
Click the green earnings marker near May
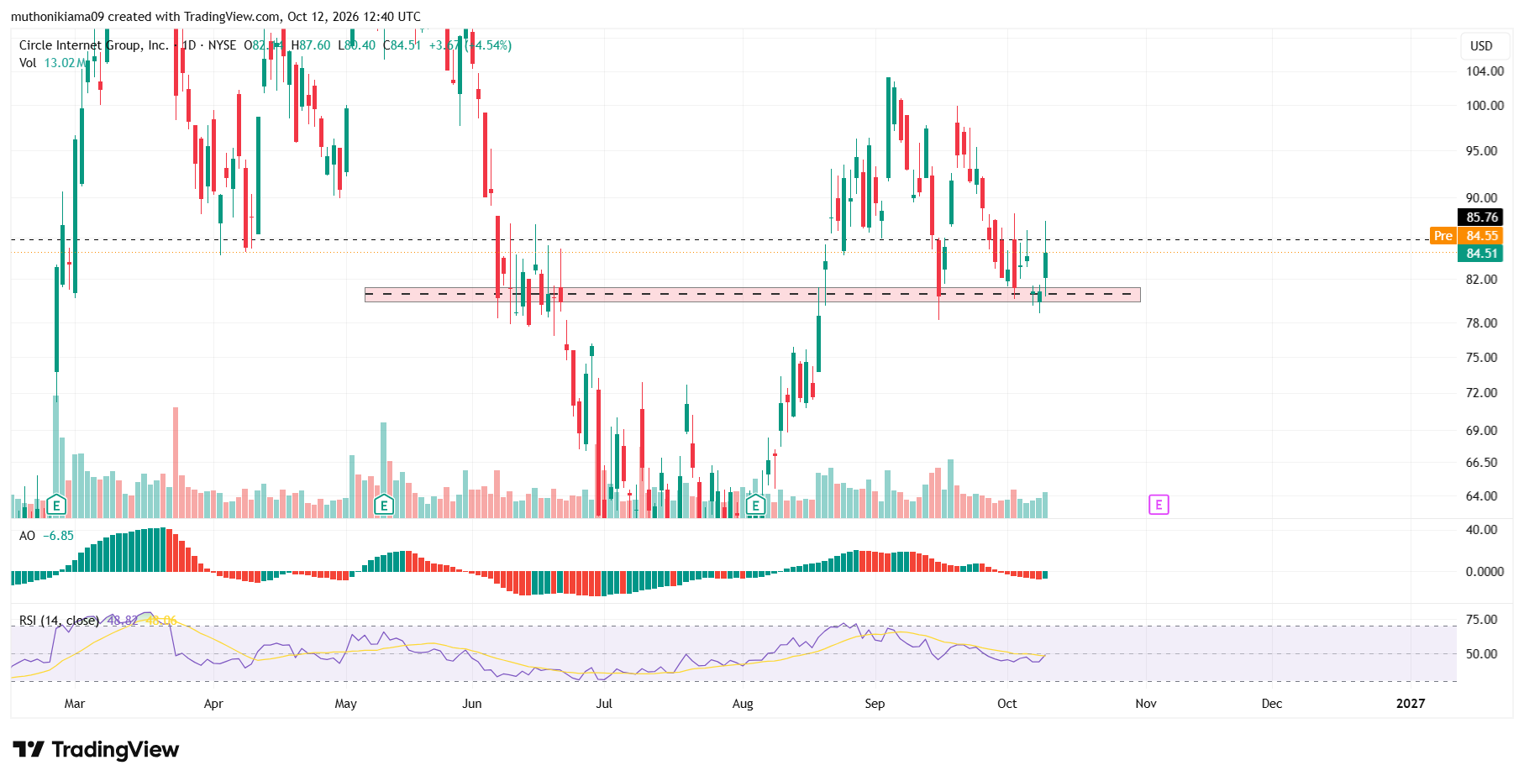point(384,505)
